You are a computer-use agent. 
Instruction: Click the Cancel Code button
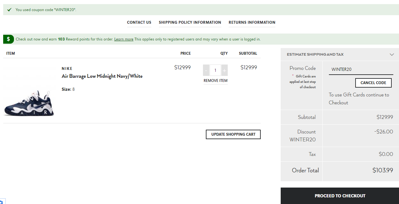(373, 83)
